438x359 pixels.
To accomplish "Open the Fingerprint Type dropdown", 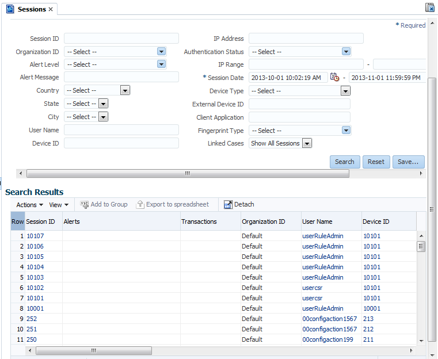I will tap(346, 131).
